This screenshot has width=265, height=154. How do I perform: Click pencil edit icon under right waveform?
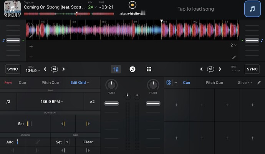point(234,57)
